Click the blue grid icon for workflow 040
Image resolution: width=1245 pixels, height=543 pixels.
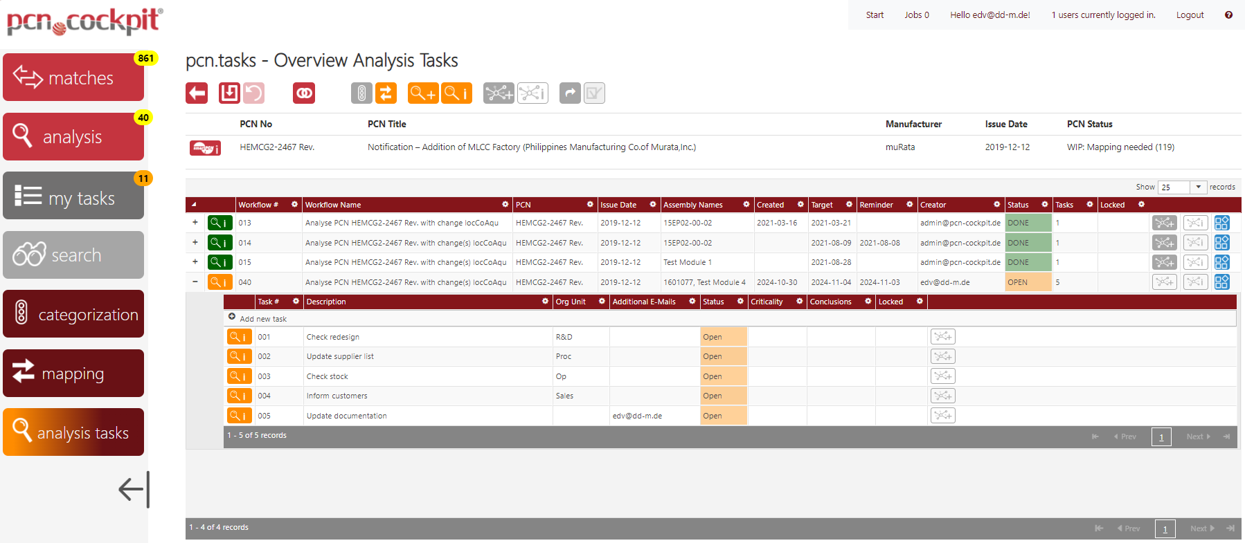point(1221,282)
